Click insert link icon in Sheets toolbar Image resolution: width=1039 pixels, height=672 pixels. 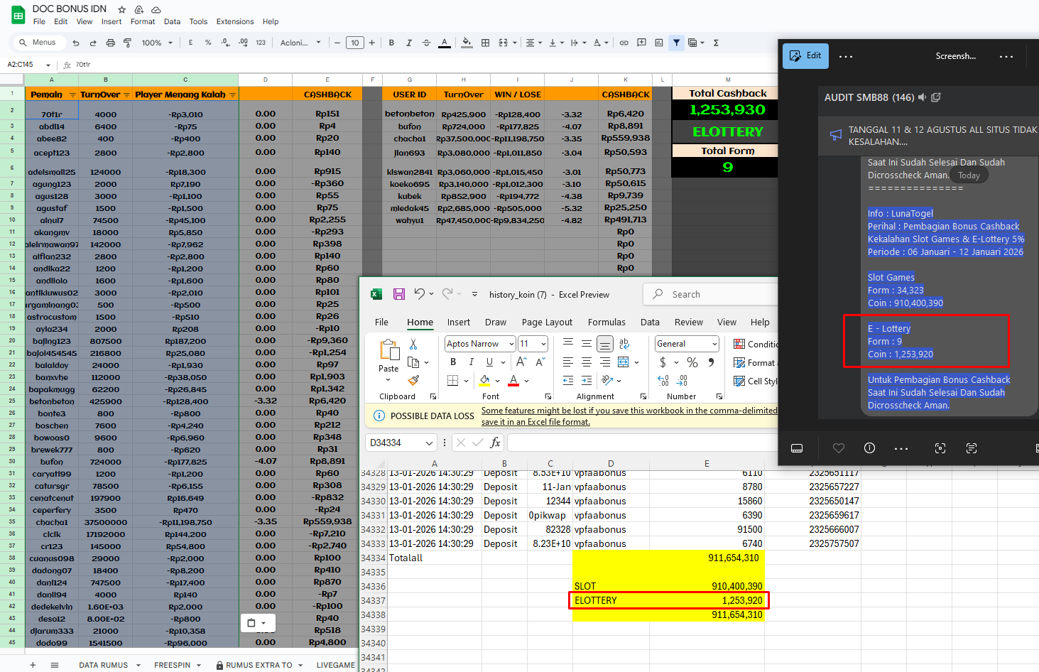[624, 43]
